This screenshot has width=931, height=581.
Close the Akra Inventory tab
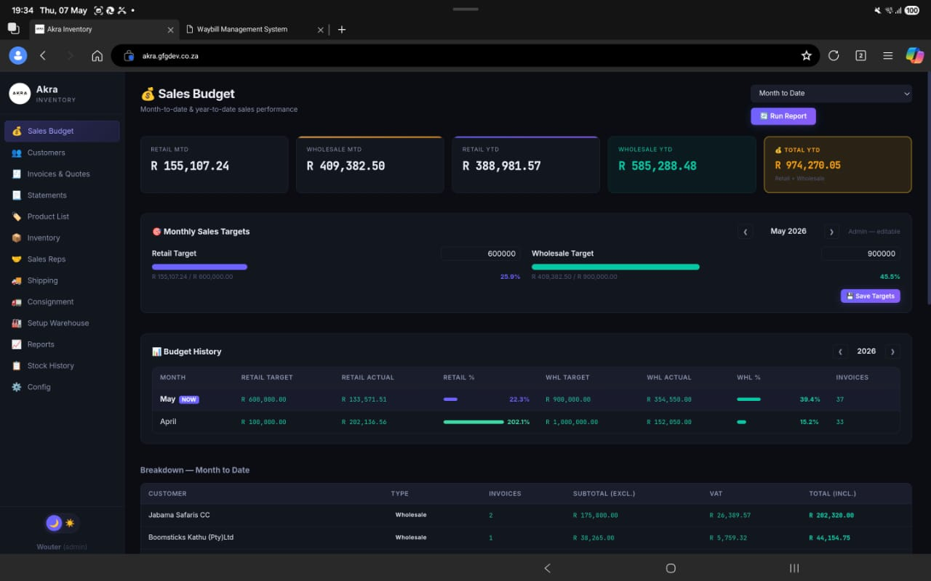point(171,30)
